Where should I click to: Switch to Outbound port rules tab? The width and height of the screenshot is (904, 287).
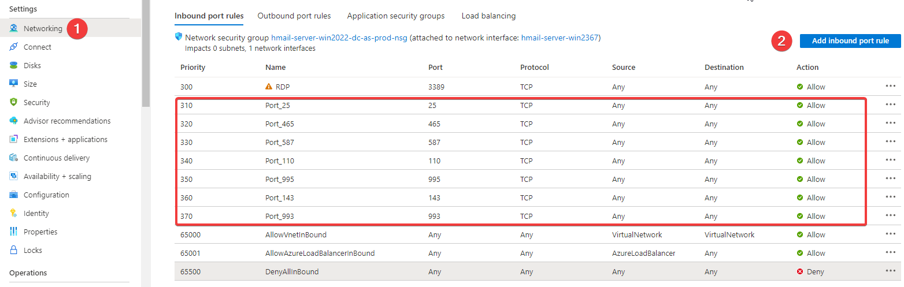click(x=294, y=16)
